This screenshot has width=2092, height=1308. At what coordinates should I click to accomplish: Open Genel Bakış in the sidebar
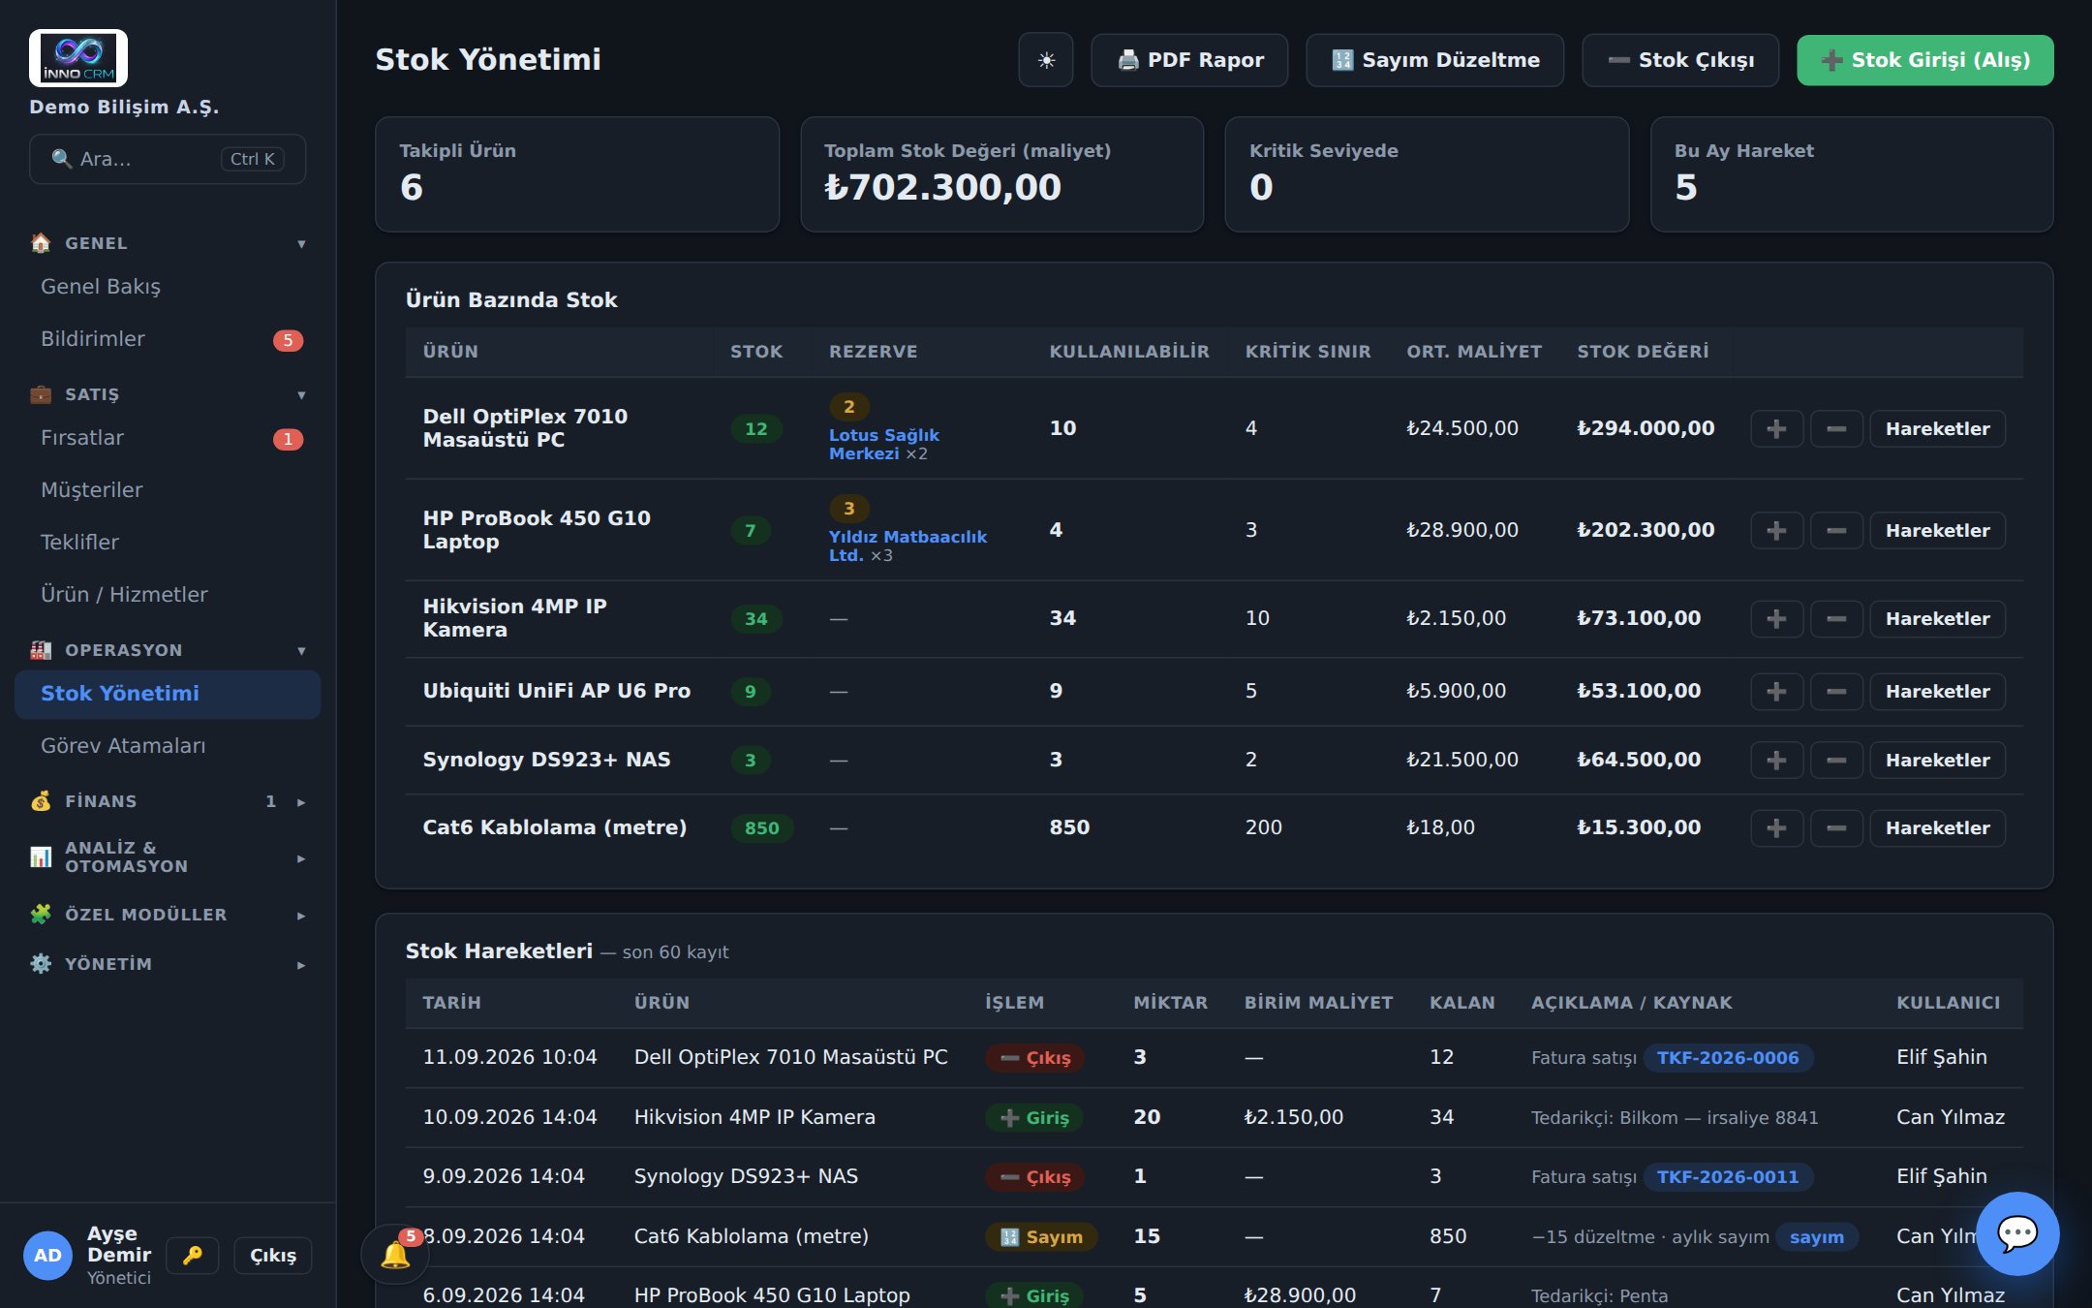tap(168, 287)
